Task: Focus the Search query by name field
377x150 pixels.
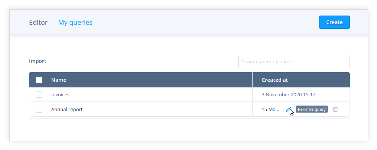Action: 294,61
